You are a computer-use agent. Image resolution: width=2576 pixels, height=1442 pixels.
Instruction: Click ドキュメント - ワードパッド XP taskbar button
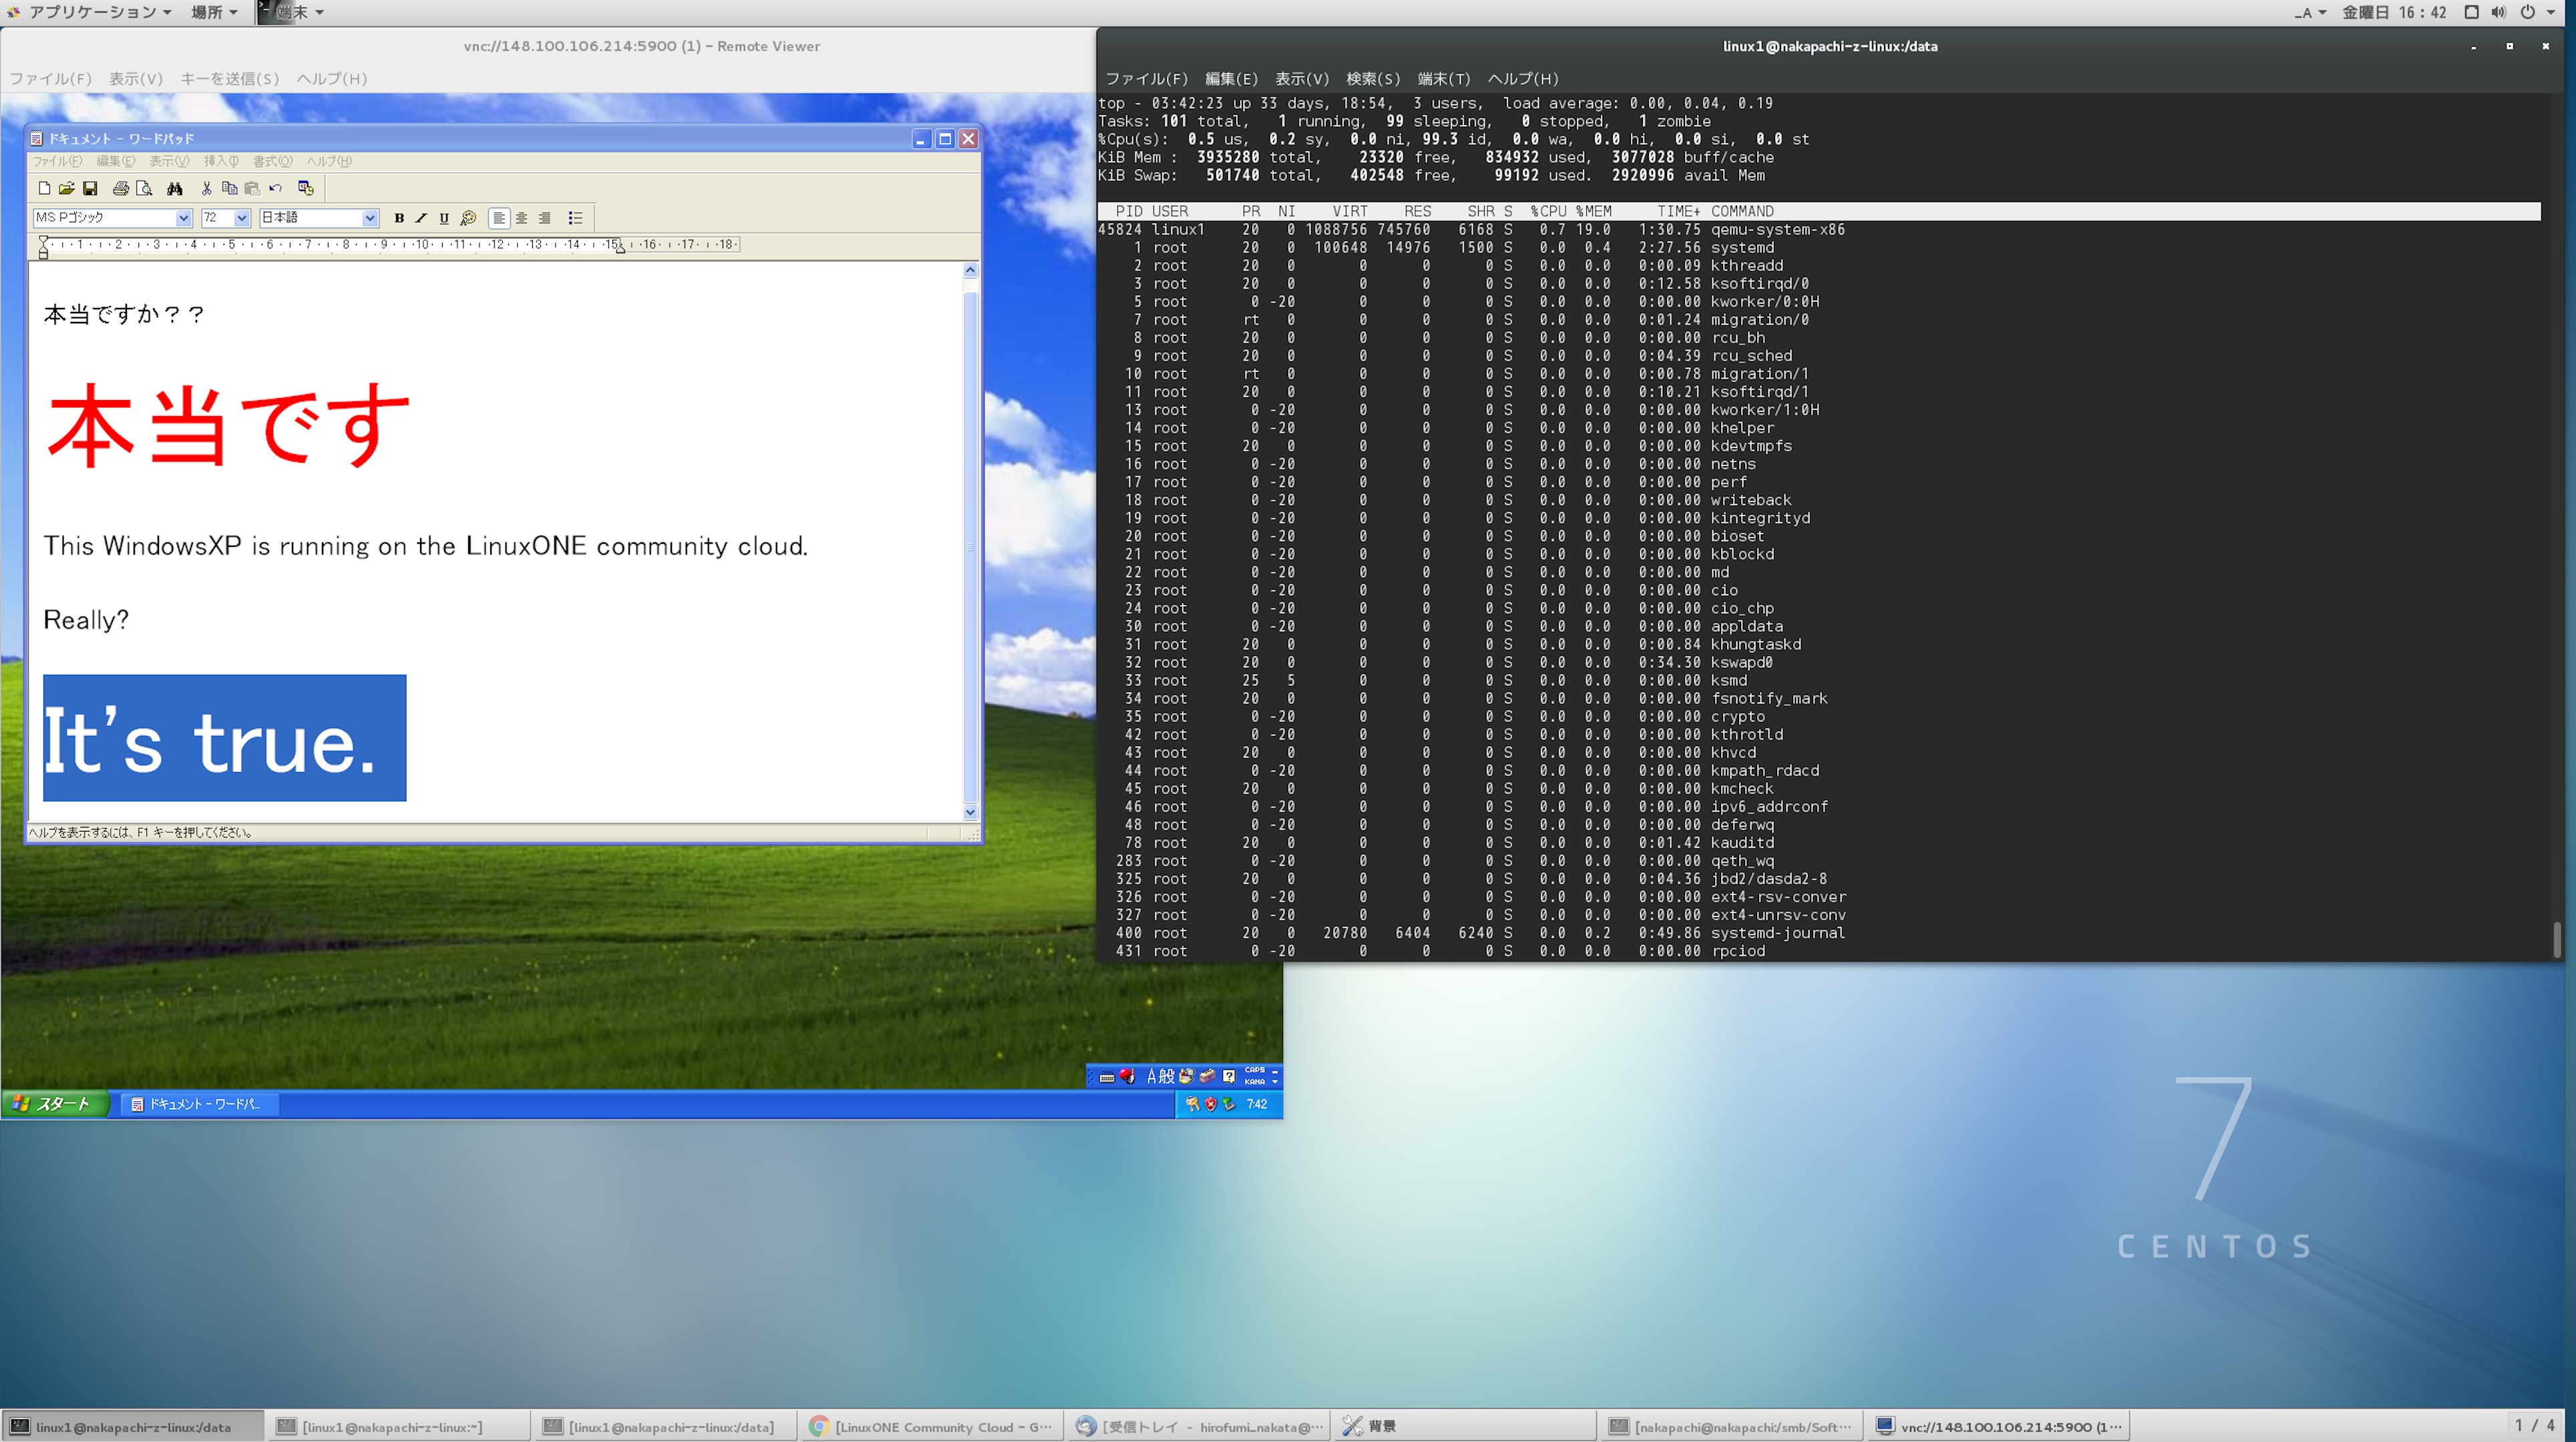(x=199, y=1104)
